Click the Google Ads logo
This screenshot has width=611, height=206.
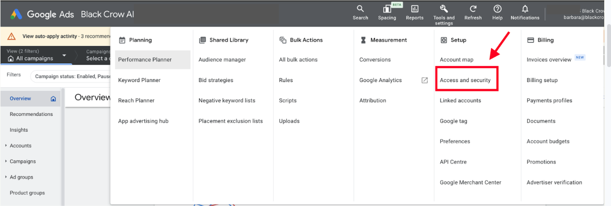tap(42, 14)
